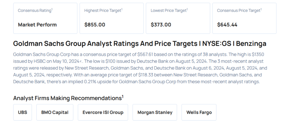The width and height of the screenshot is (288, 121).
Task: Click the Highest Price Target label
Action: (102, 10)
